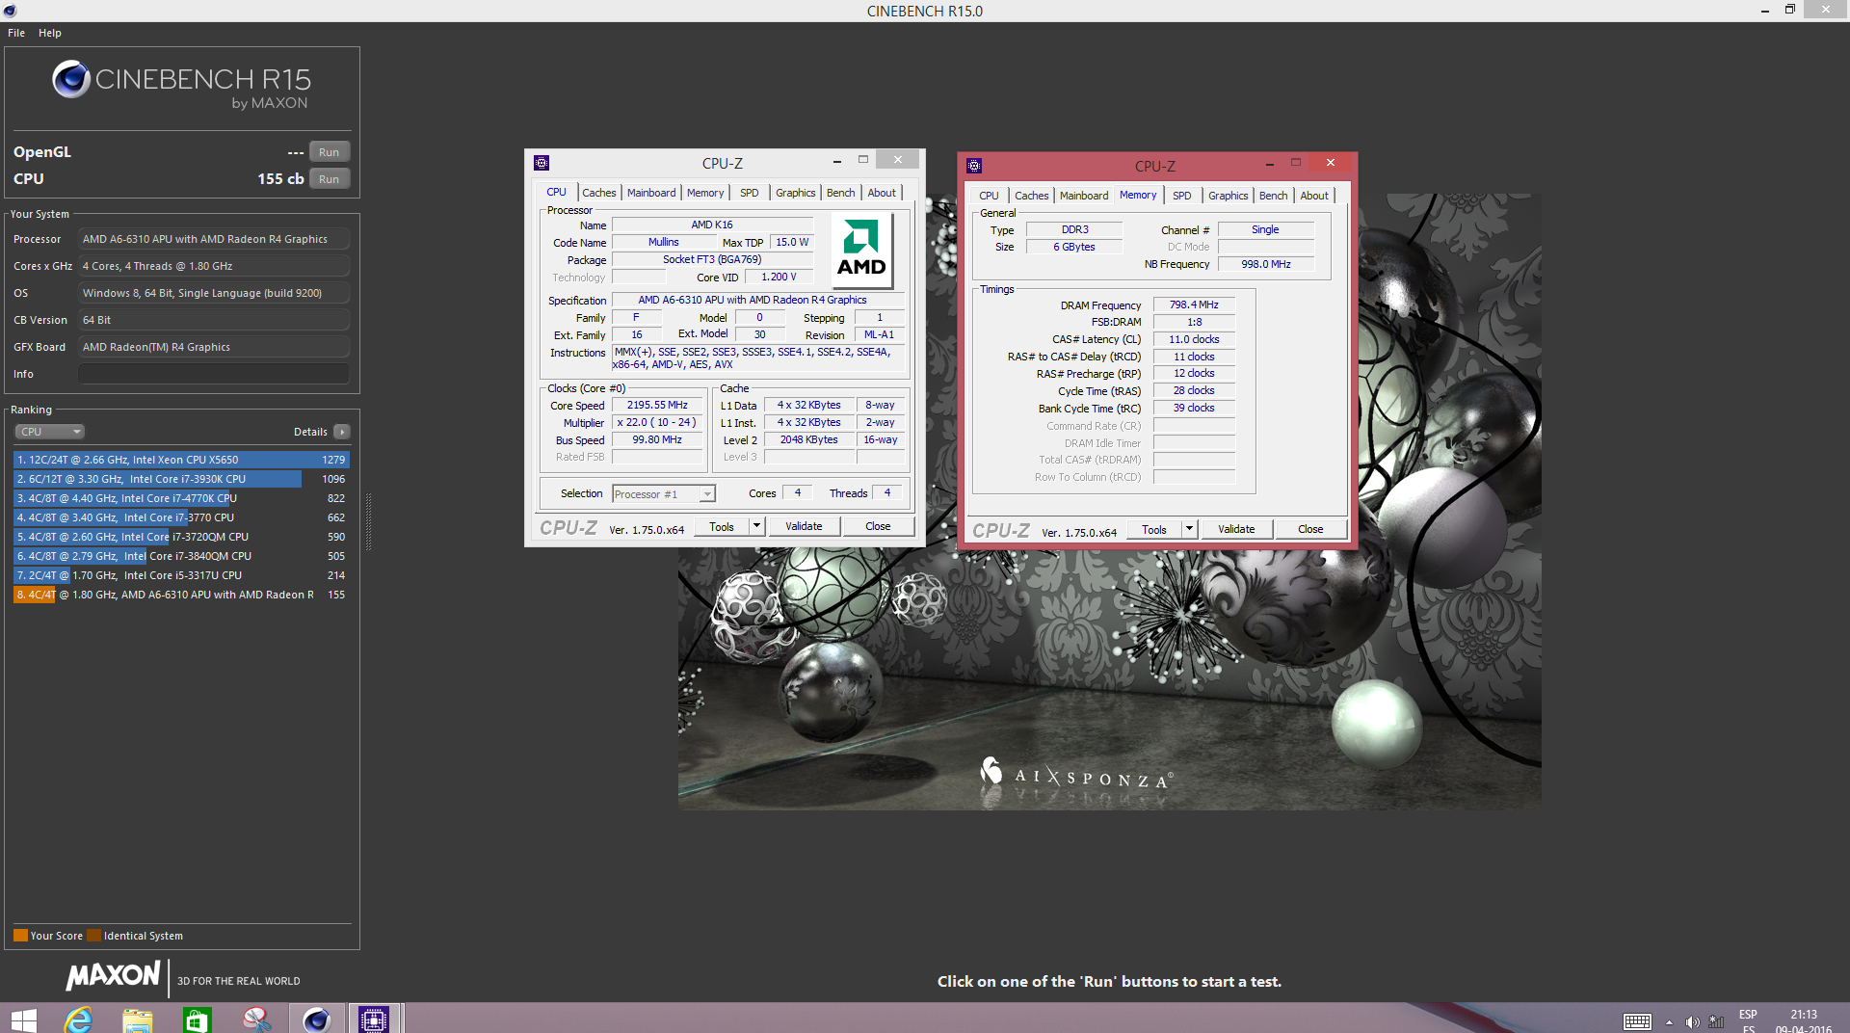
Task: Click Close button in left CPU-Z
Action: point(878,527)
